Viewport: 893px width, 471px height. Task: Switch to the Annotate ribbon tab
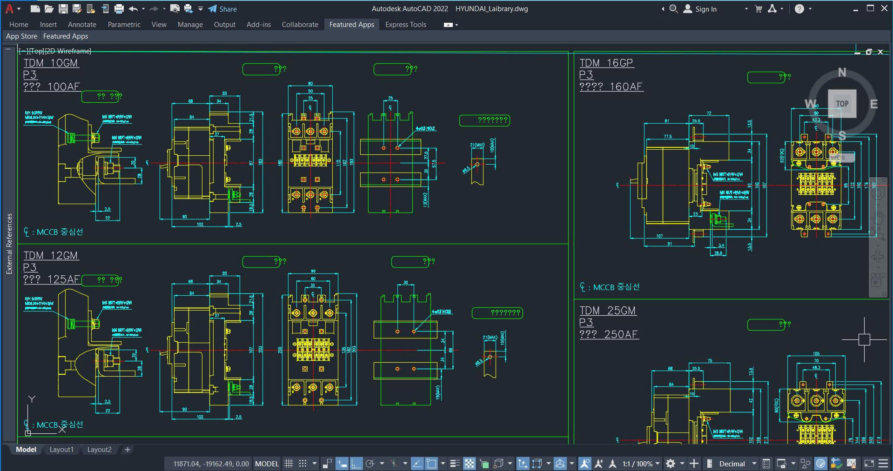tap(82, 24)
